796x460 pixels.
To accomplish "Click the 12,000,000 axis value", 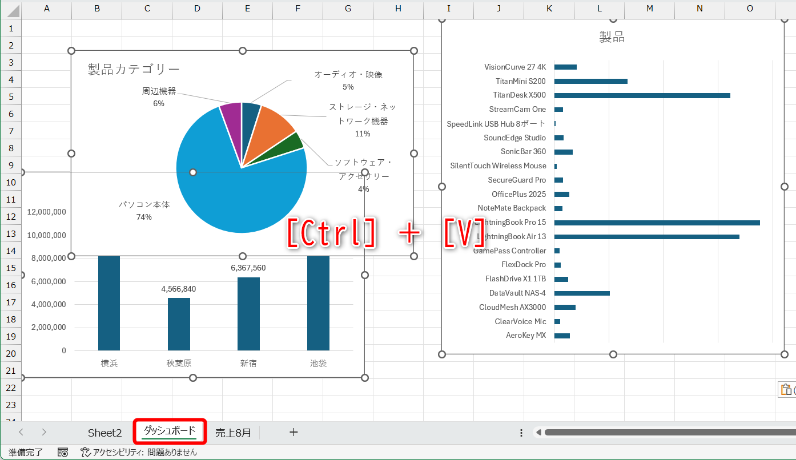I will 46,212.
